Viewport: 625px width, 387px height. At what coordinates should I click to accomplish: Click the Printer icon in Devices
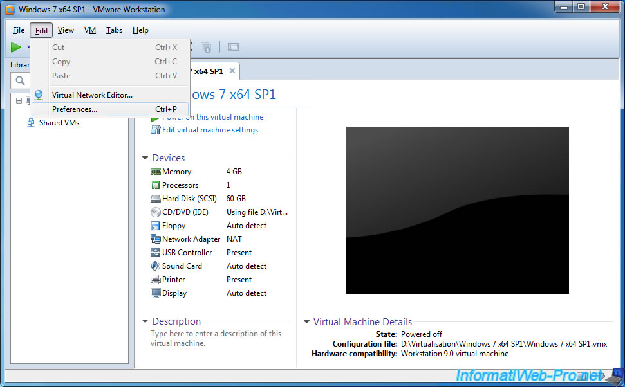click(x=156, y=280)
